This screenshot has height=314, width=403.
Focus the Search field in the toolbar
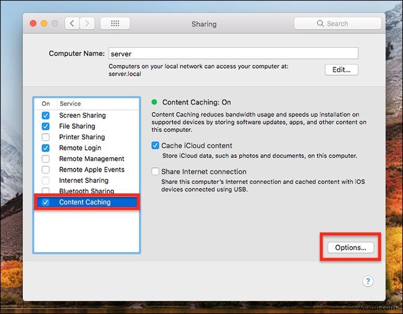pos(337,24)
